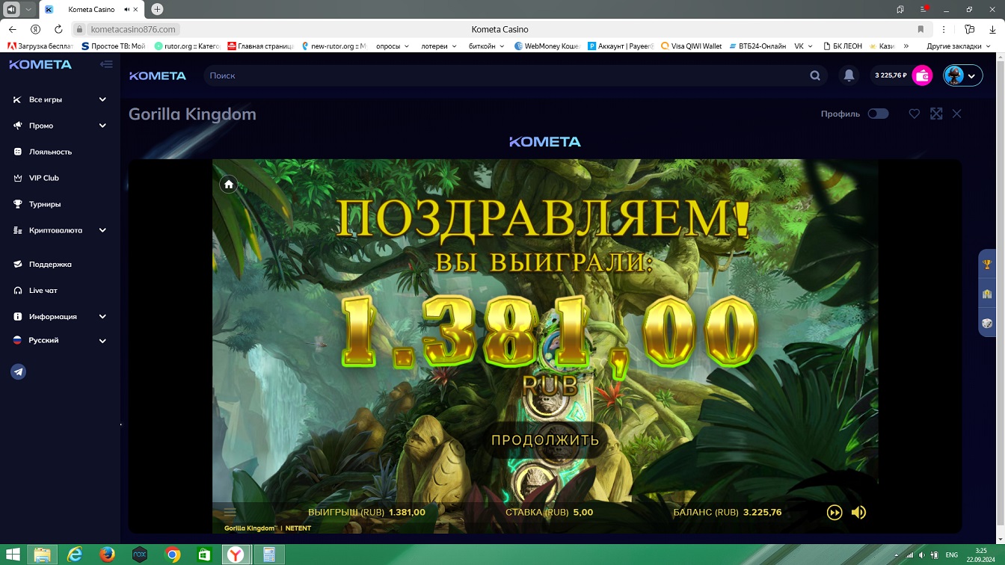
Task: Click the pink wallet deposit icon
Action: (x=922, y=75)
